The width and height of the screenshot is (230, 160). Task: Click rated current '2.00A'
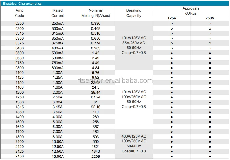[58, 93]
